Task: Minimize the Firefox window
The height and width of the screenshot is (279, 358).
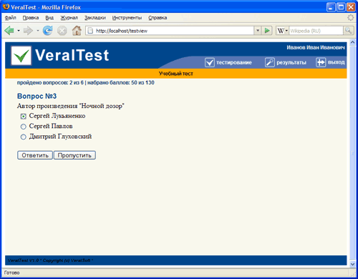Action: pyautogui.click(x=331, y=7)
